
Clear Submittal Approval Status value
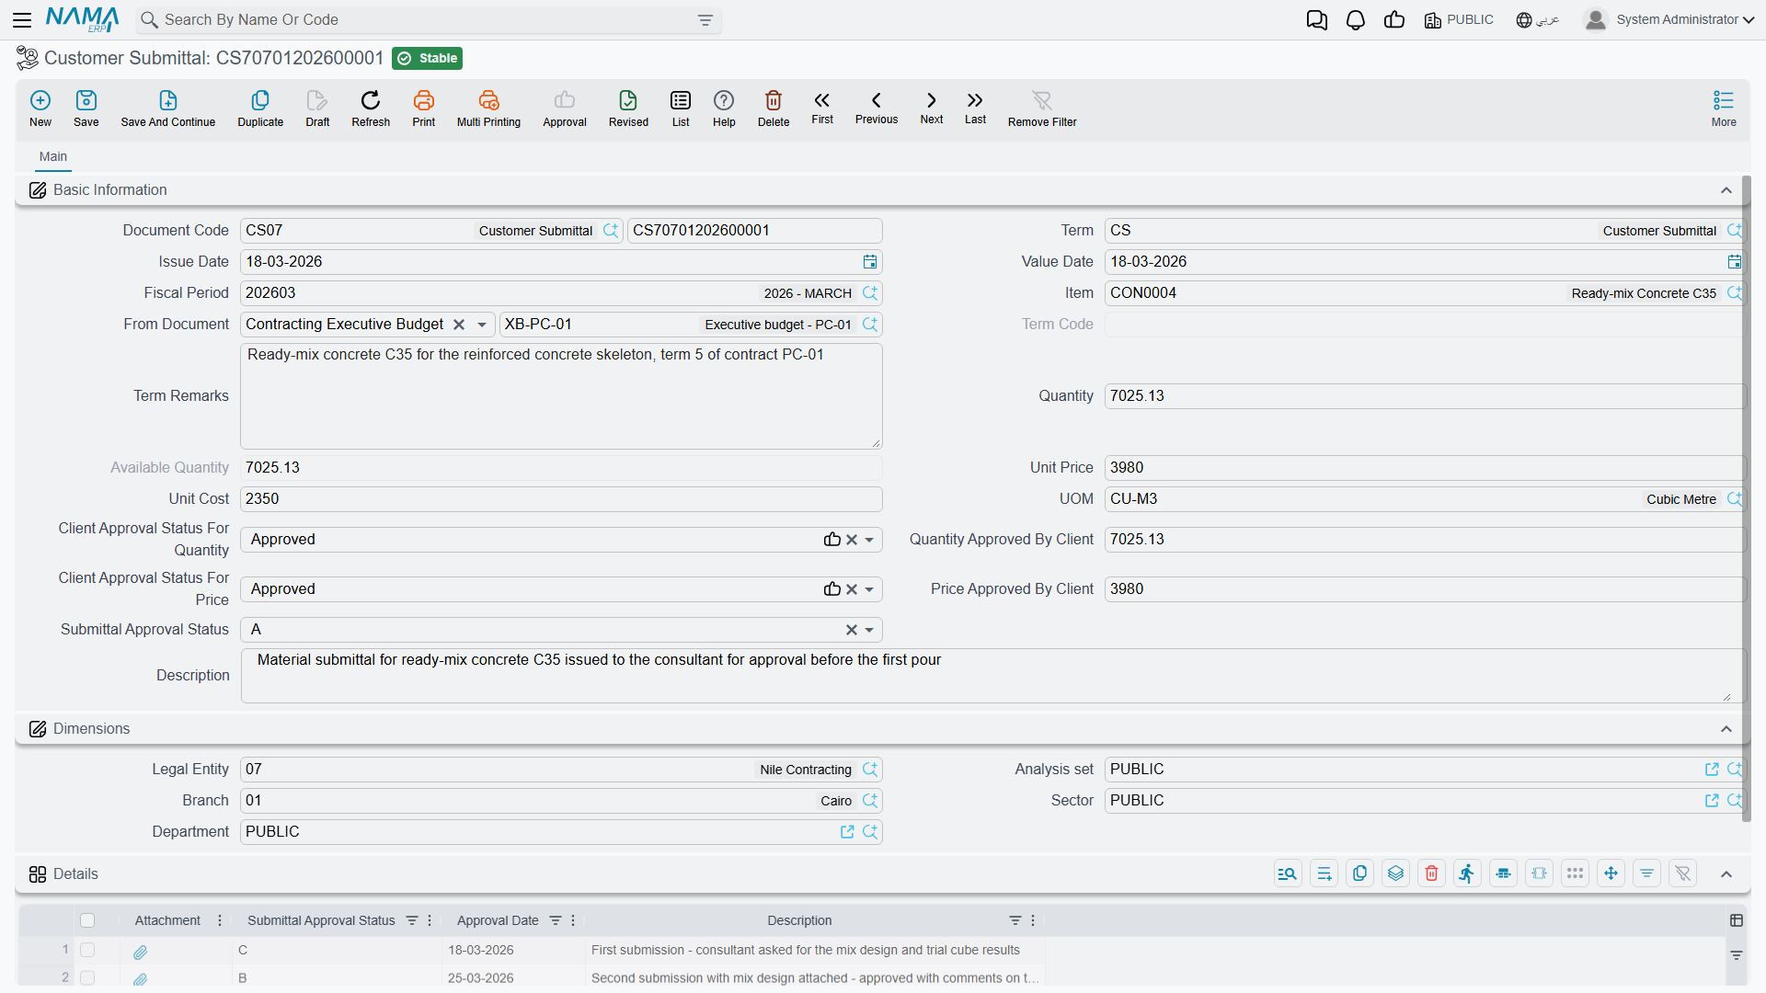852,630
